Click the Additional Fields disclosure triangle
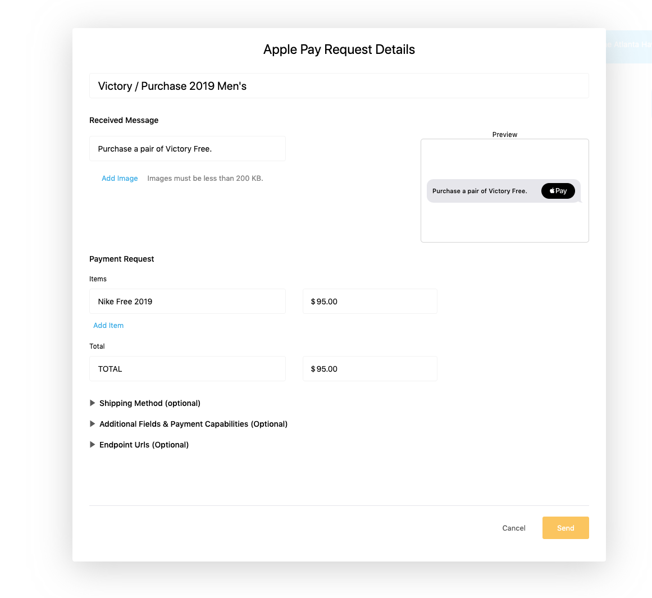This screenshot has height=598, width=652. (x=92, y=424)
